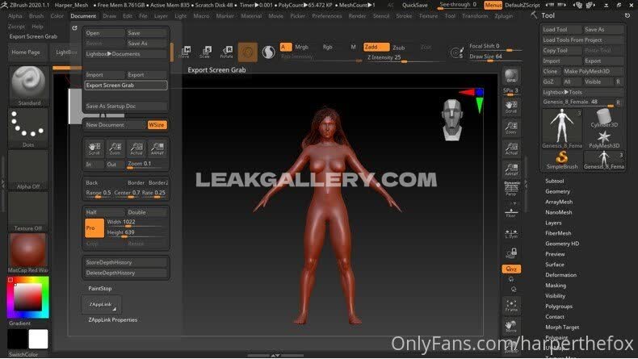Toggle the Xyz rotation mode
The width and height of the screenshot is (638, 359).
coord(511,269)
